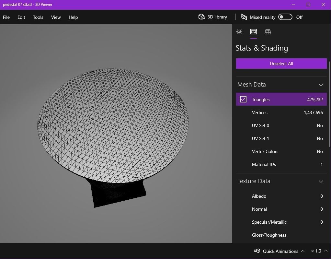This screenshot has height=259, width=331.
Task: Select the Material IDs row
Action: pyautogui.click(x=281, y=164)
